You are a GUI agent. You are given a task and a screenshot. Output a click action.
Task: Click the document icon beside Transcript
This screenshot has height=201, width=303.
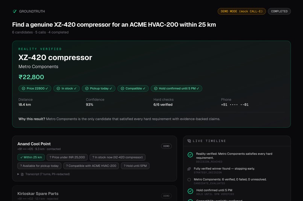point(22,174)
